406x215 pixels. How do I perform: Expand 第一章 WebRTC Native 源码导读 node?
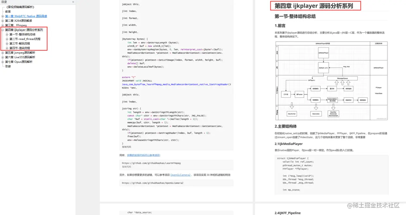[3, 16]
